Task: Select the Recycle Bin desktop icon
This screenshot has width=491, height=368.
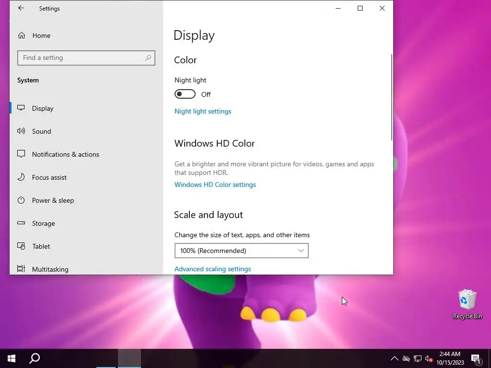Action: click(467, 304)
